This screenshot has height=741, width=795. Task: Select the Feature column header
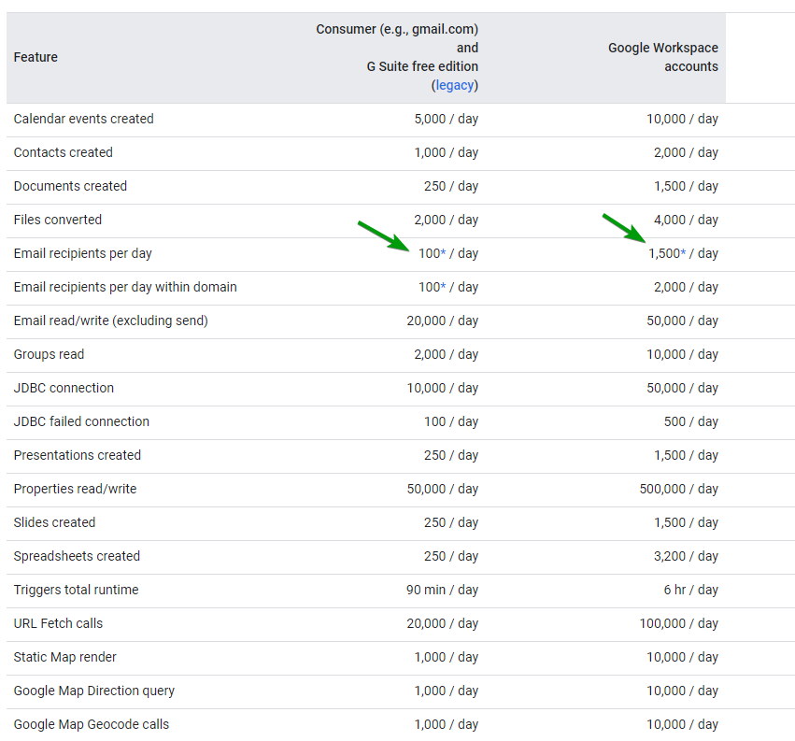(35, 57)
